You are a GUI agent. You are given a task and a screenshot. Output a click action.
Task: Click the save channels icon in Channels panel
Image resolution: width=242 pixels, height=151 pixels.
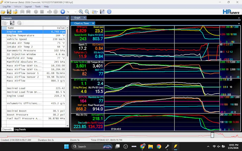[12, 23]
